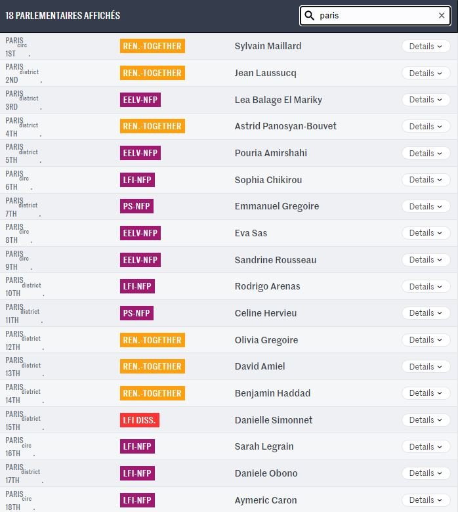Select the name Astrid Panosyan-Bouvet

point(285,126)
